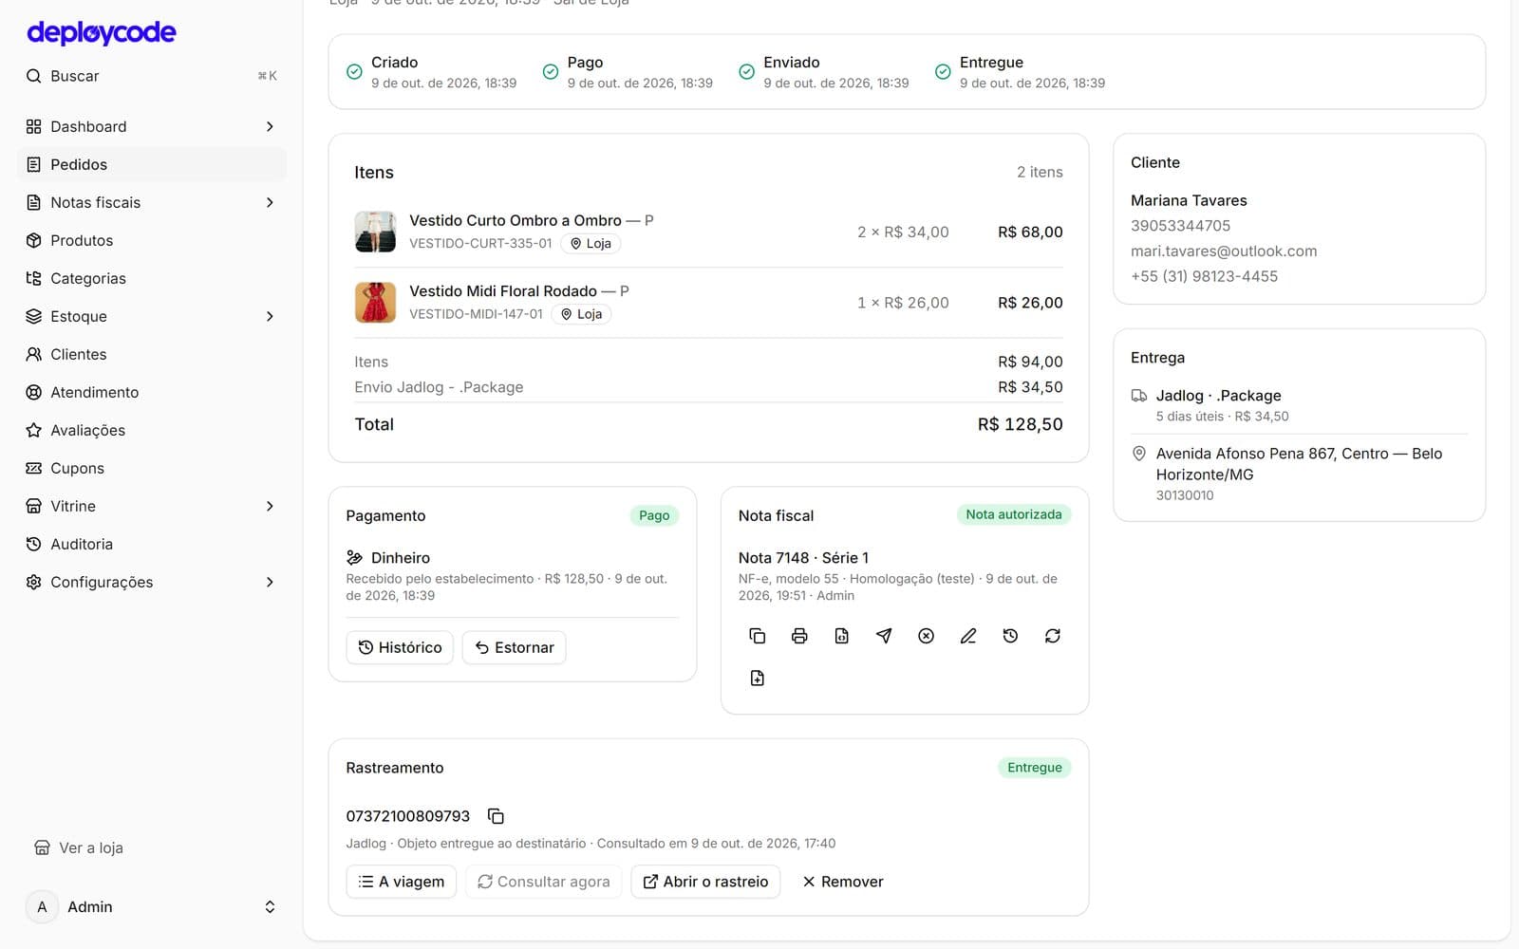This screenshot has height=949, width=1519.
Task: Open Avaliações in the sidebar
Action: point(152,430)
